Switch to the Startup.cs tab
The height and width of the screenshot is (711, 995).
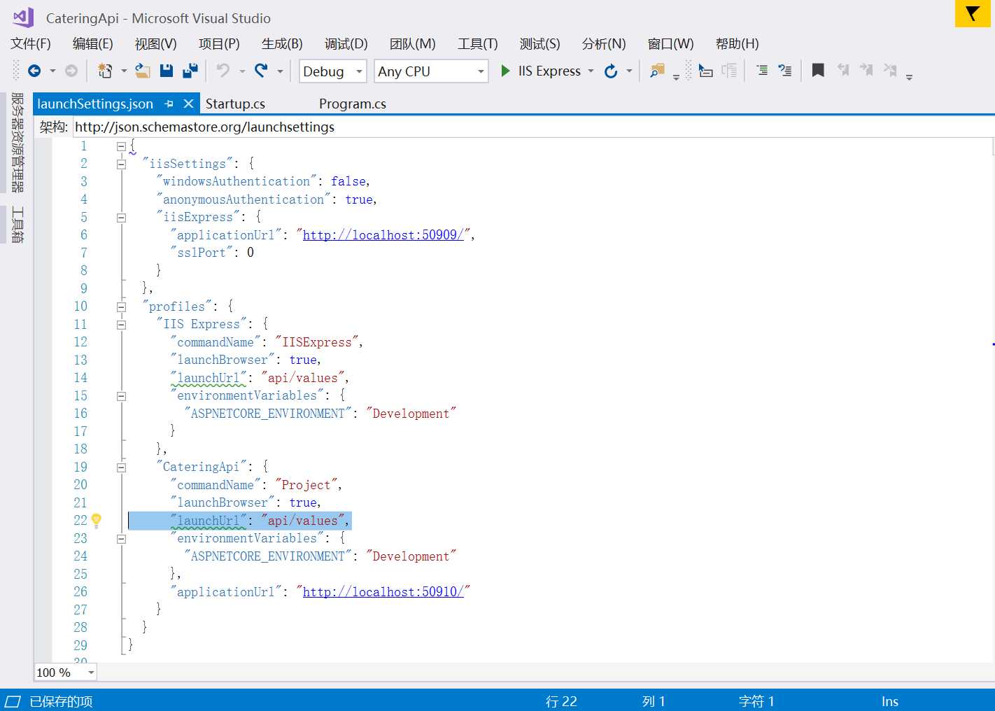coord(235,104)
